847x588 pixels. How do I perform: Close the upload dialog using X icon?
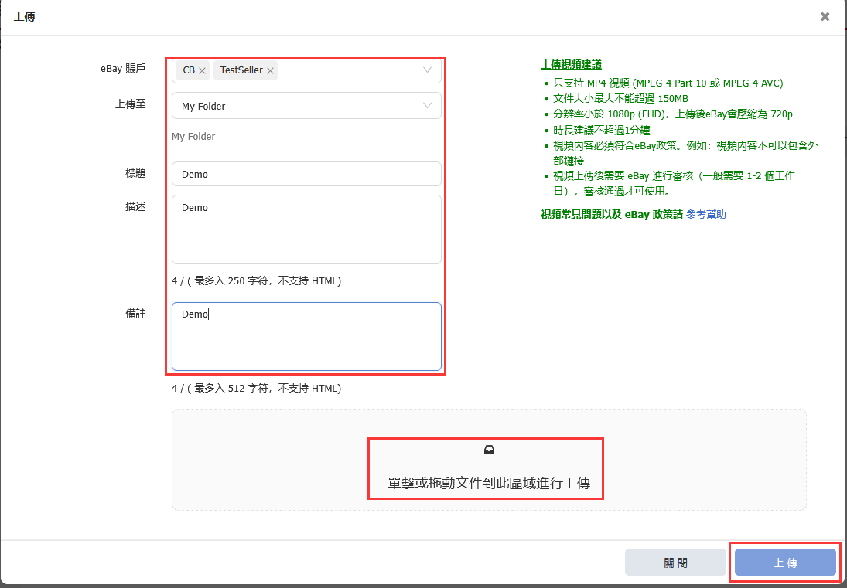click(x=825, y=16)
